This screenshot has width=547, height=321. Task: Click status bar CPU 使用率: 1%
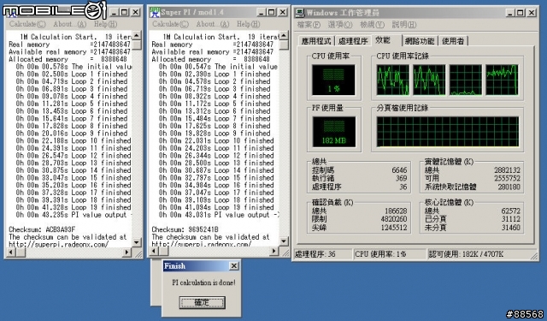coord(380,254)
